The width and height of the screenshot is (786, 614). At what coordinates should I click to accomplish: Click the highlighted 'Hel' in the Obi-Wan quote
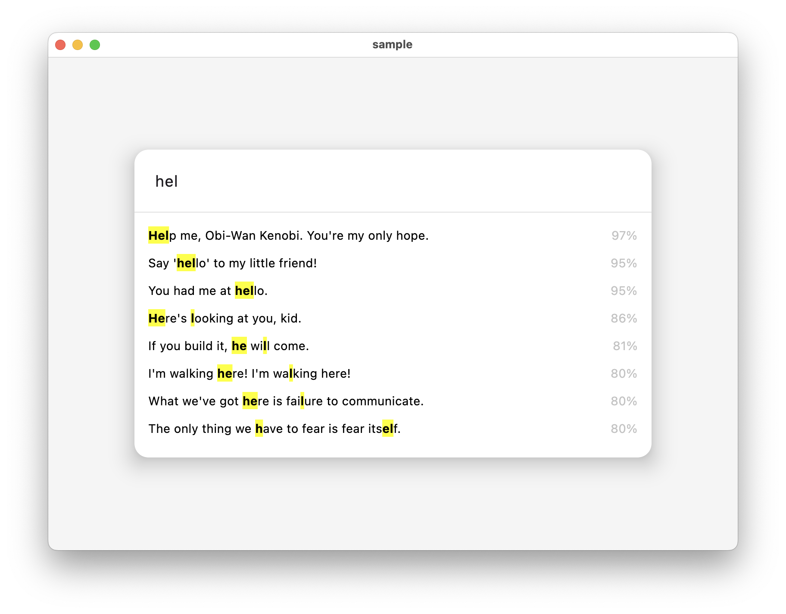tap(159, 235)
